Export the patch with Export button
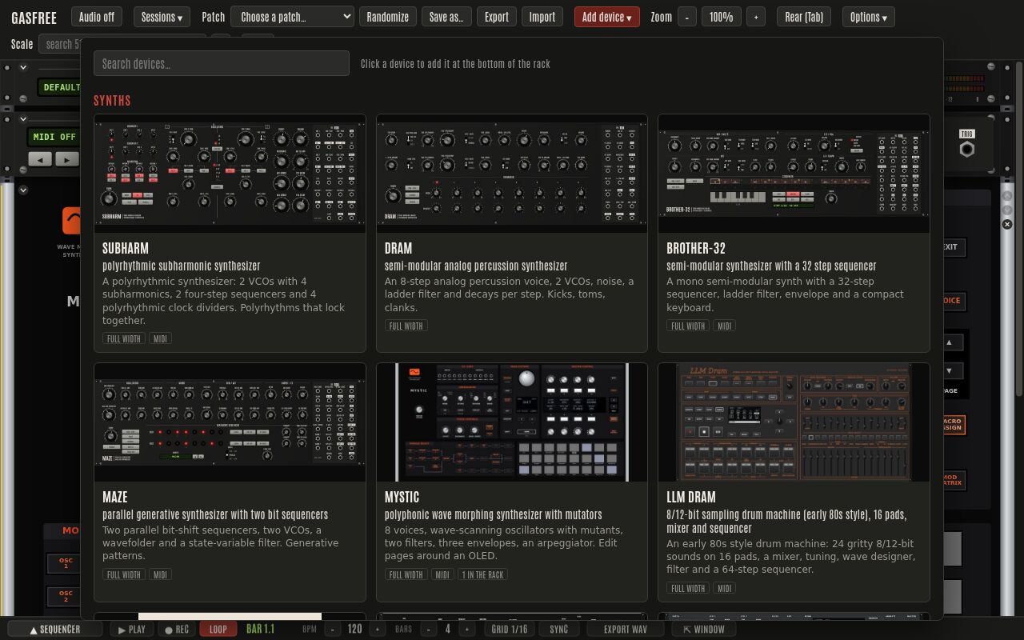This screenshot has height=640, width=1024. click(x=496, y=17)
